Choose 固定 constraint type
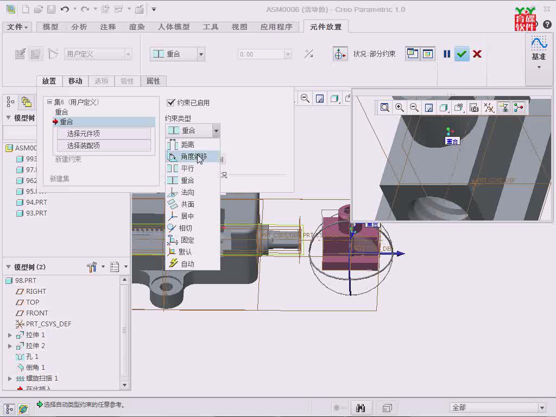 (x=193, y=240)
